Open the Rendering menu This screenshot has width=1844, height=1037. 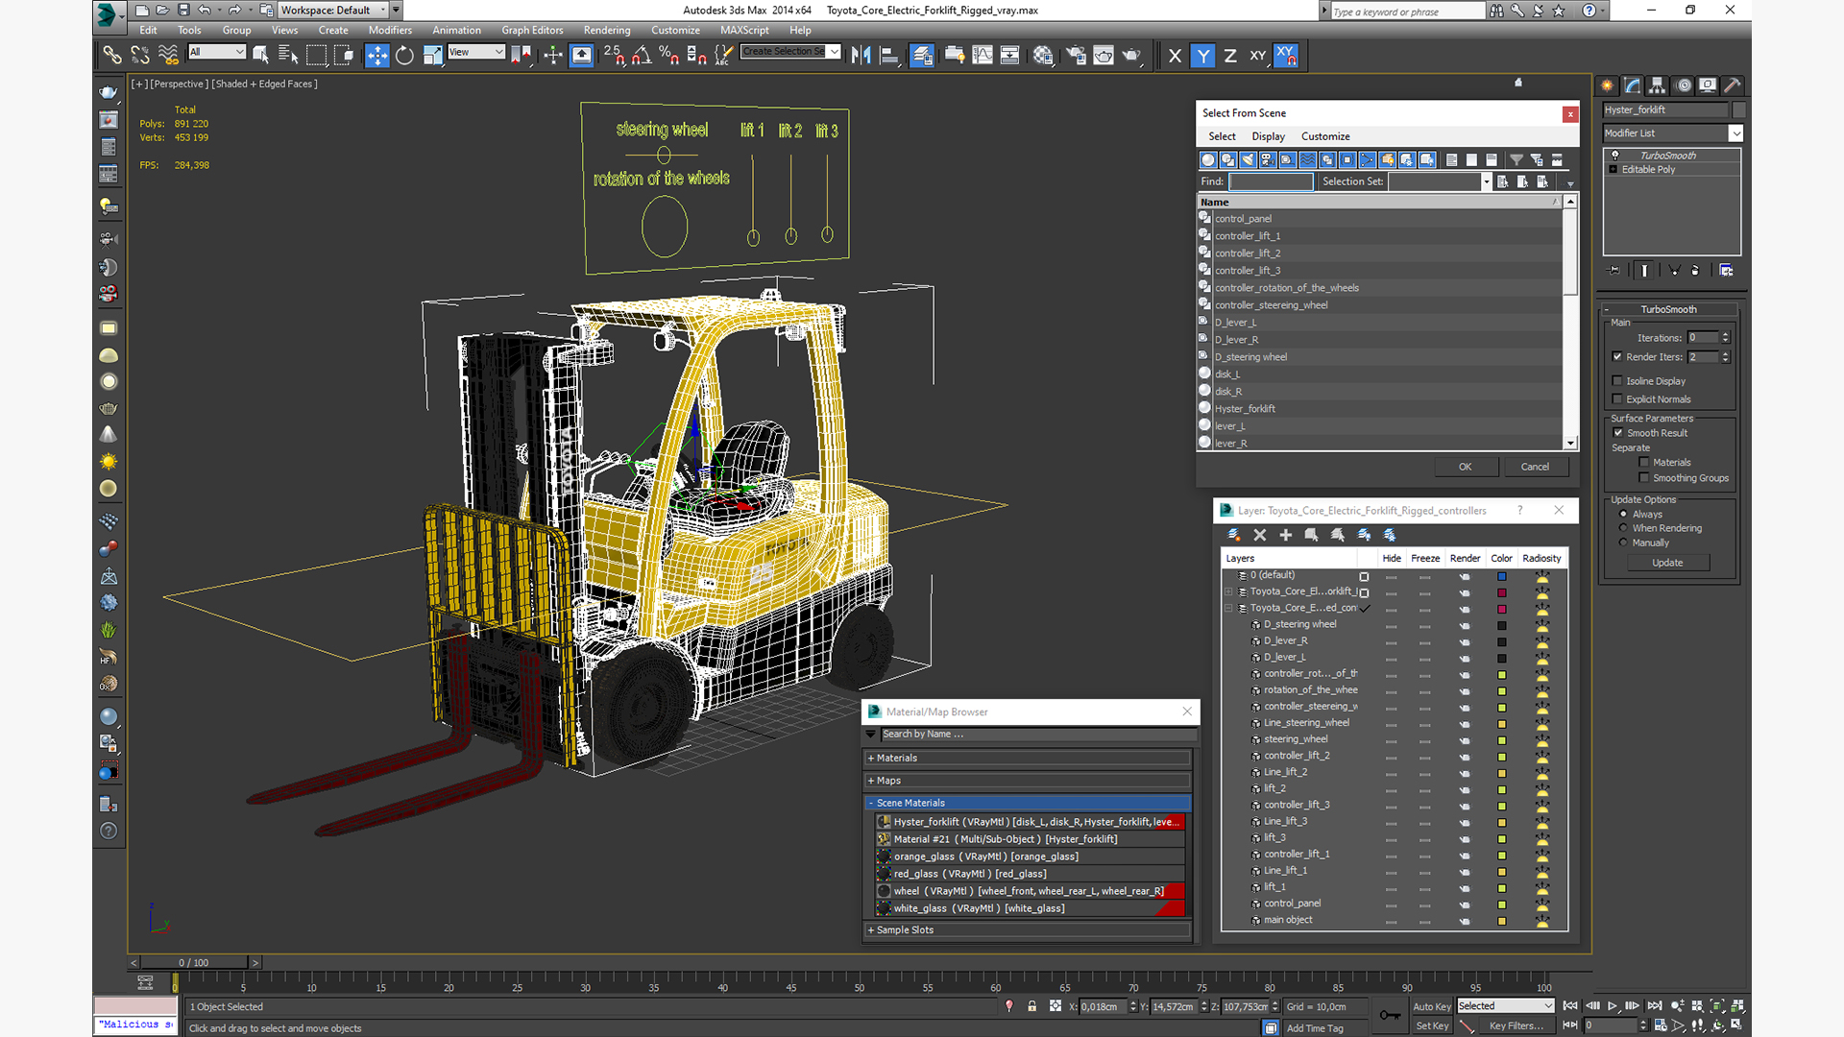607,31
